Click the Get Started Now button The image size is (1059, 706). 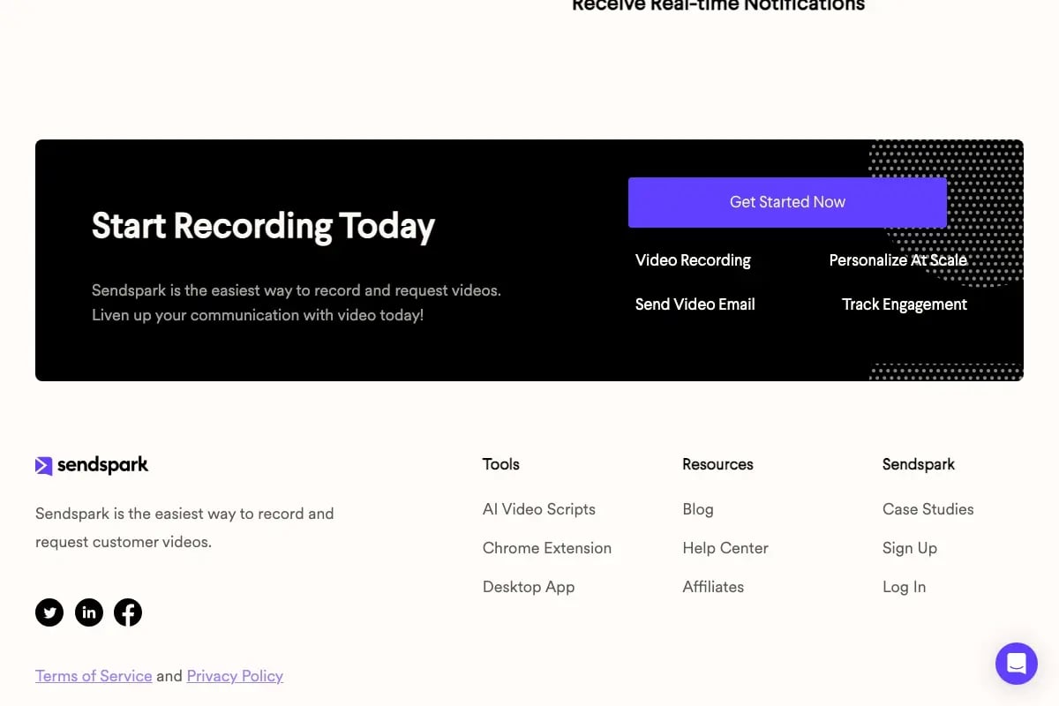point(787,202)
